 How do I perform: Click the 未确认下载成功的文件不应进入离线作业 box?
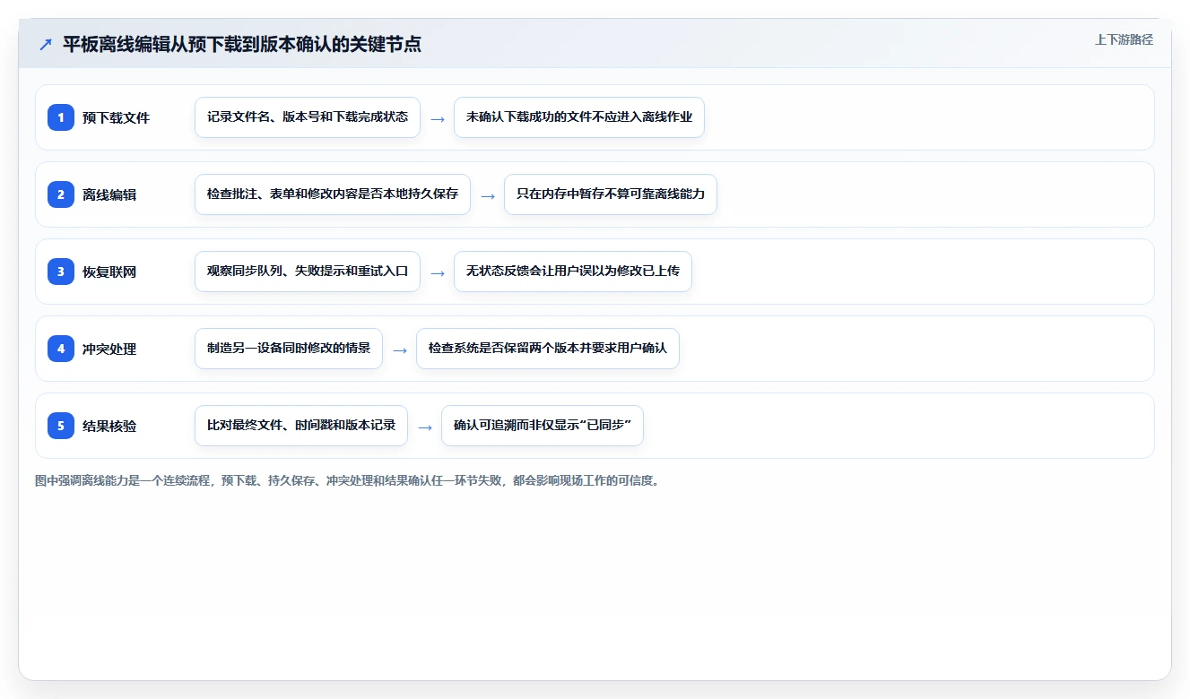pyautogui.click(x=579, y=117)
